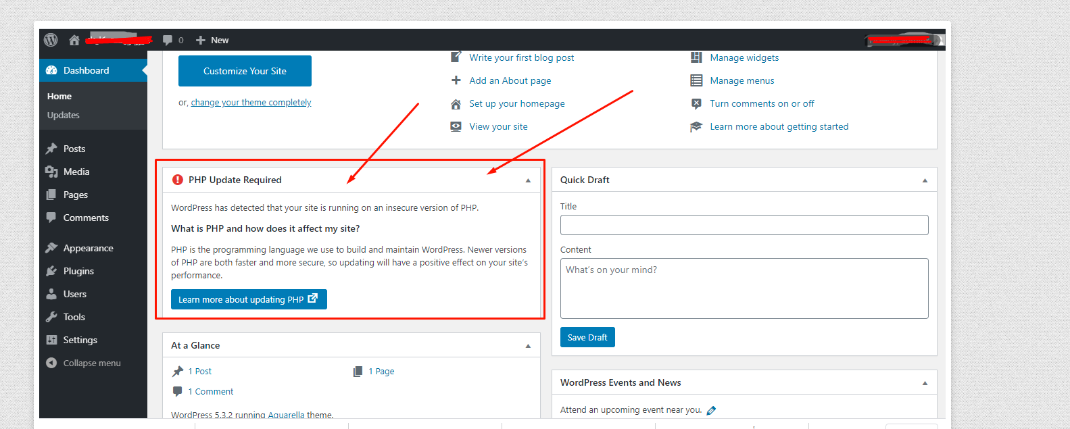Screen dimensions: 1070x429
Task: Collapse the Quick Draft widget
Action: [x=925, y=180]
